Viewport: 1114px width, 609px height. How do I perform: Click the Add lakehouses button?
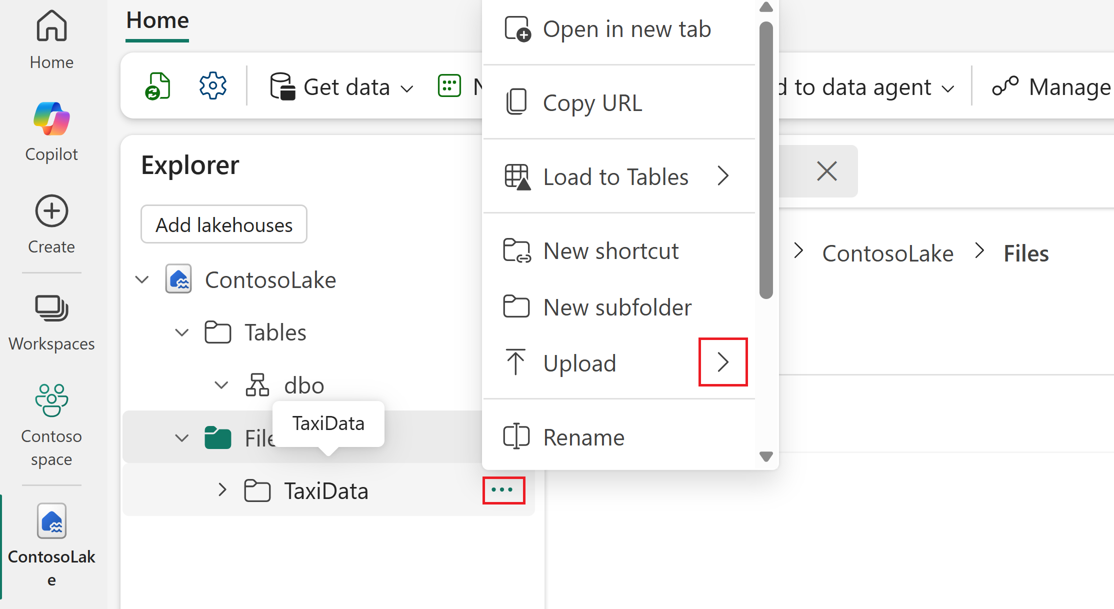223,224
